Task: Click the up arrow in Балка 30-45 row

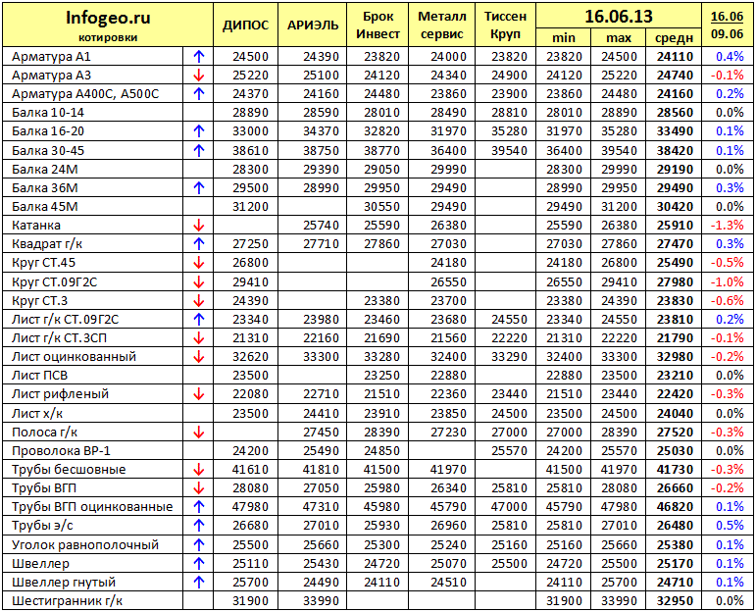Action: [199, 150]
